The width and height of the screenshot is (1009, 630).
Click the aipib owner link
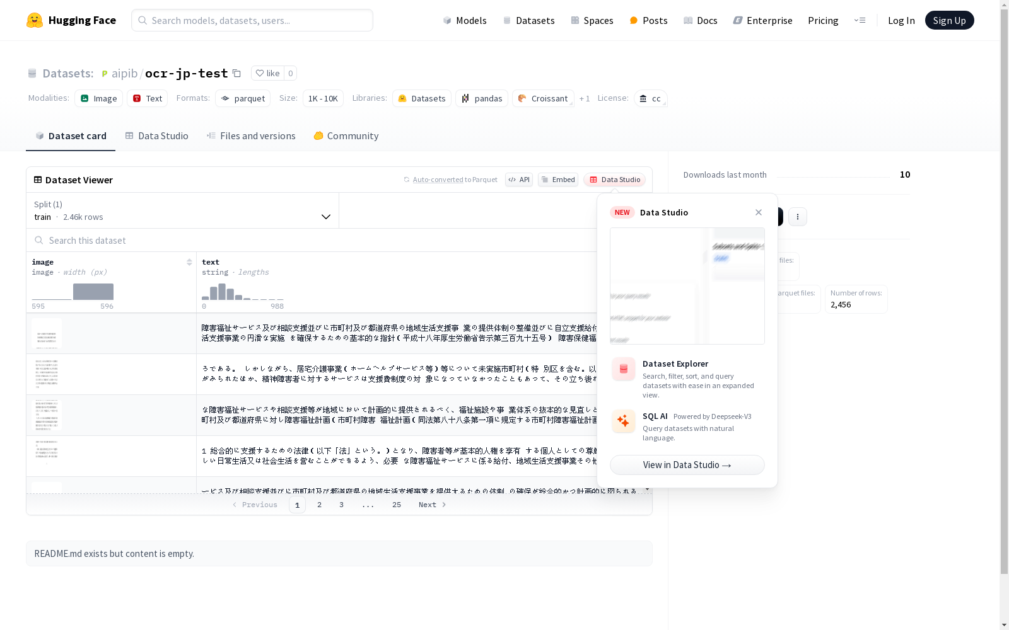(x=125, y=73)
